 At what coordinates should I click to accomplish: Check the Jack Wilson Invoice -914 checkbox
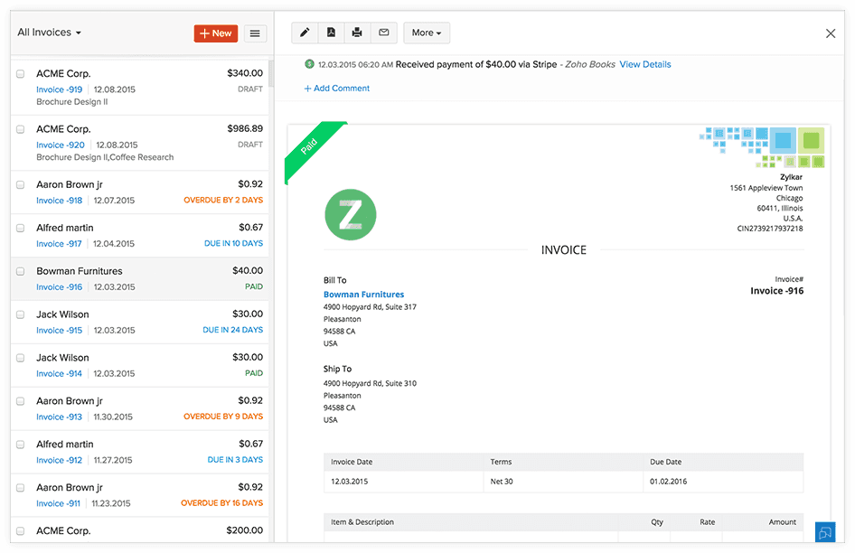point(20,358)
